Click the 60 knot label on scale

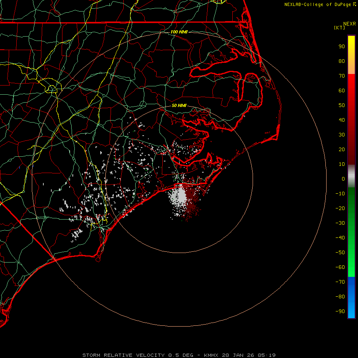[342, 91]
